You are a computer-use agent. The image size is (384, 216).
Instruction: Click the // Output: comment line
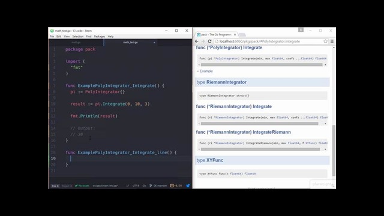coord(83,128)
